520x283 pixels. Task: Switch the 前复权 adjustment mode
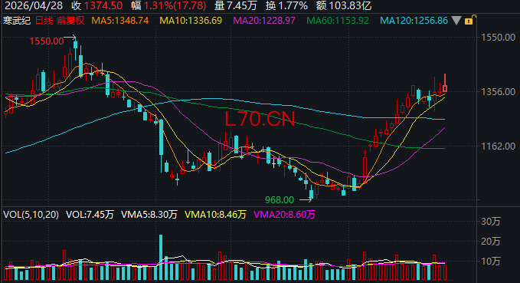(x=70, y=21)
